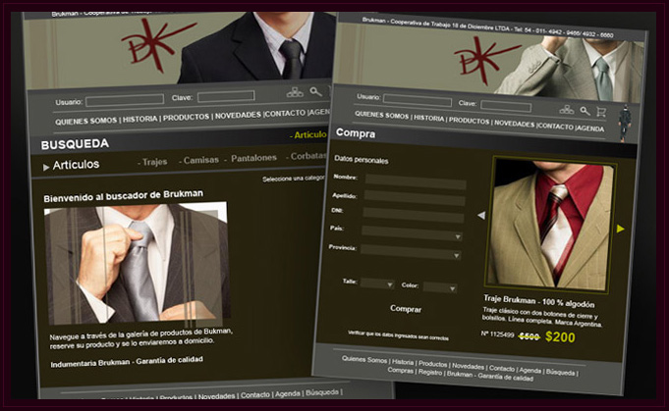Click the Búsqueda footer link in Compra page

pyautogui.click(x=560, y=372)
